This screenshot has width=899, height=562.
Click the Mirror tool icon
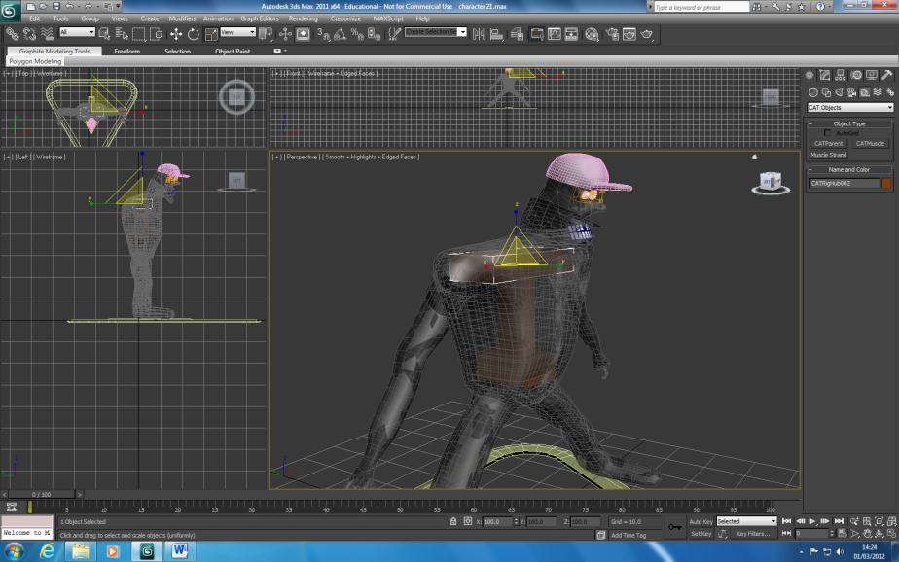(x=479, y=33)
